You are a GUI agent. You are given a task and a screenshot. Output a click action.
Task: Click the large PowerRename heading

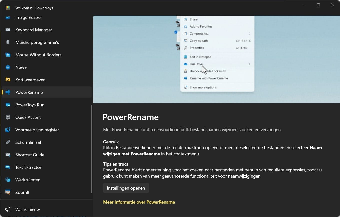(131, 117)
